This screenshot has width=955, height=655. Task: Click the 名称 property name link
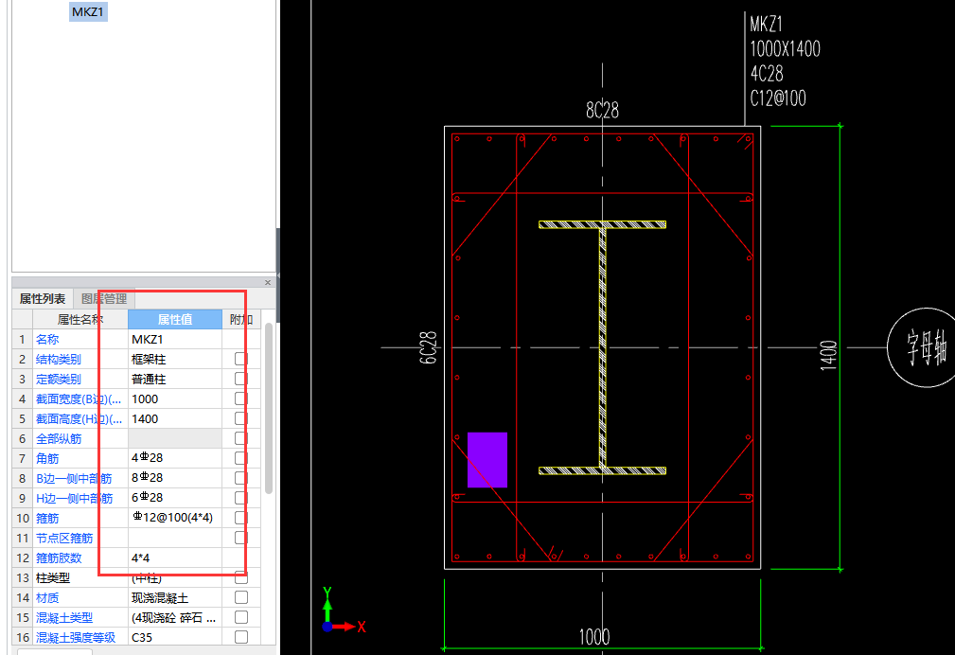[47, 340]
